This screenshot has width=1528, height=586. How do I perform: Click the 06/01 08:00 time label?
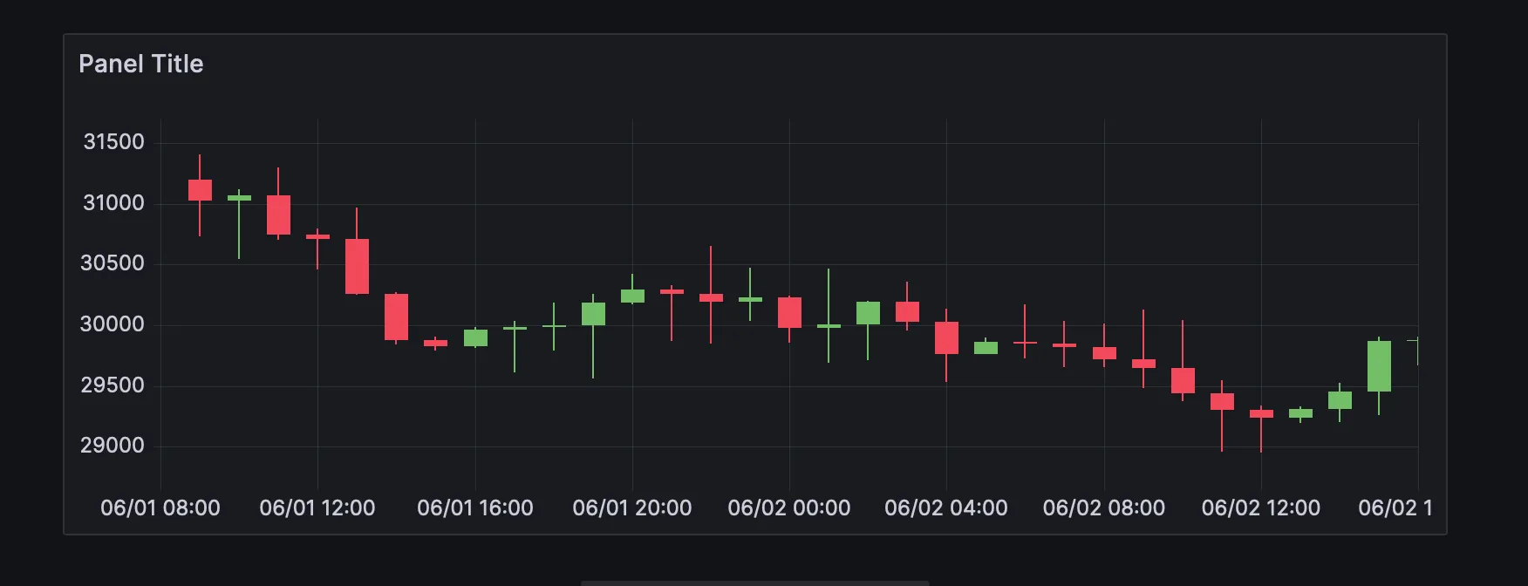click(160, 508)
